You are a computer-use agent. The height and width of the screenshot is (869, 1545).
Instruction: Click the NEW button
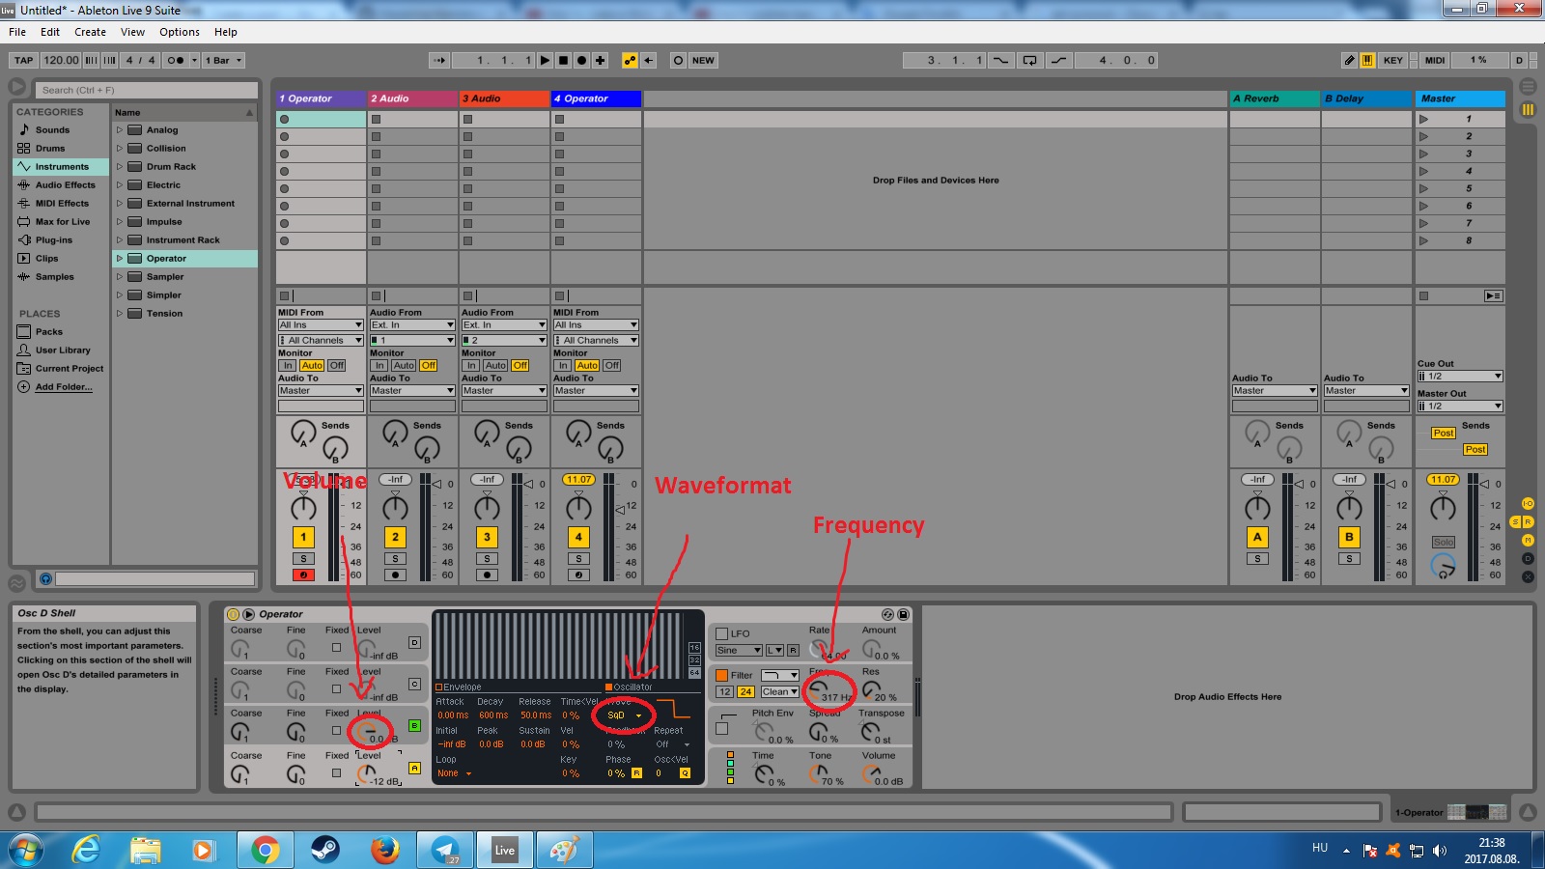coord(704,60)
